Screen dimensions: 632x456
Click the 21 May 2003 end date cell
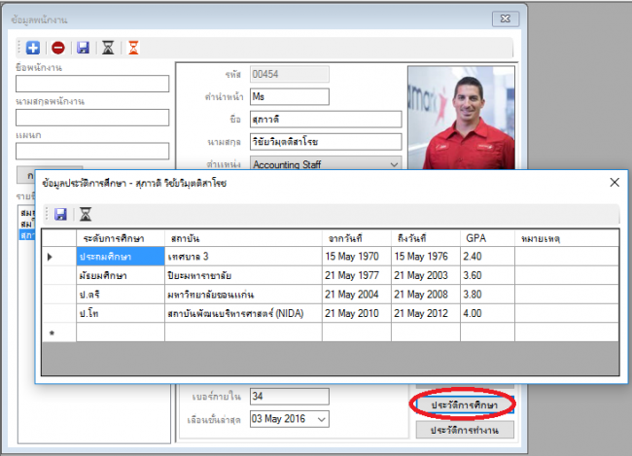coord(426,275)
